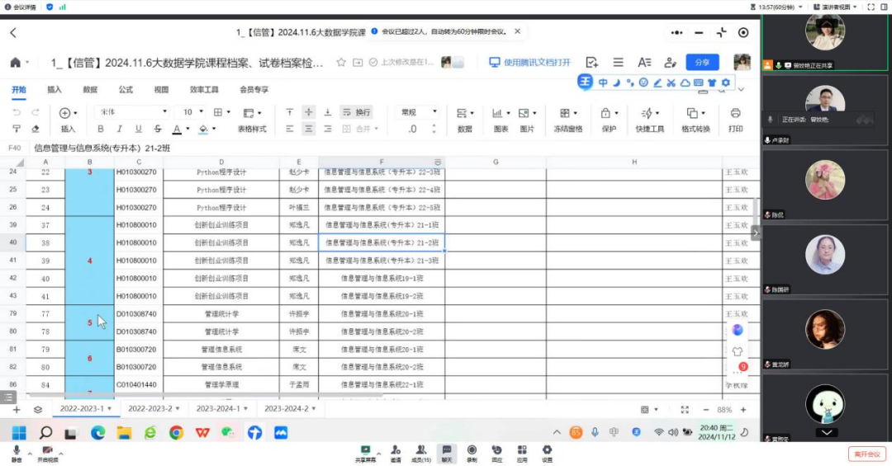Open the 公式 menu tab
The image size is (892, 466).
(126, 90)
